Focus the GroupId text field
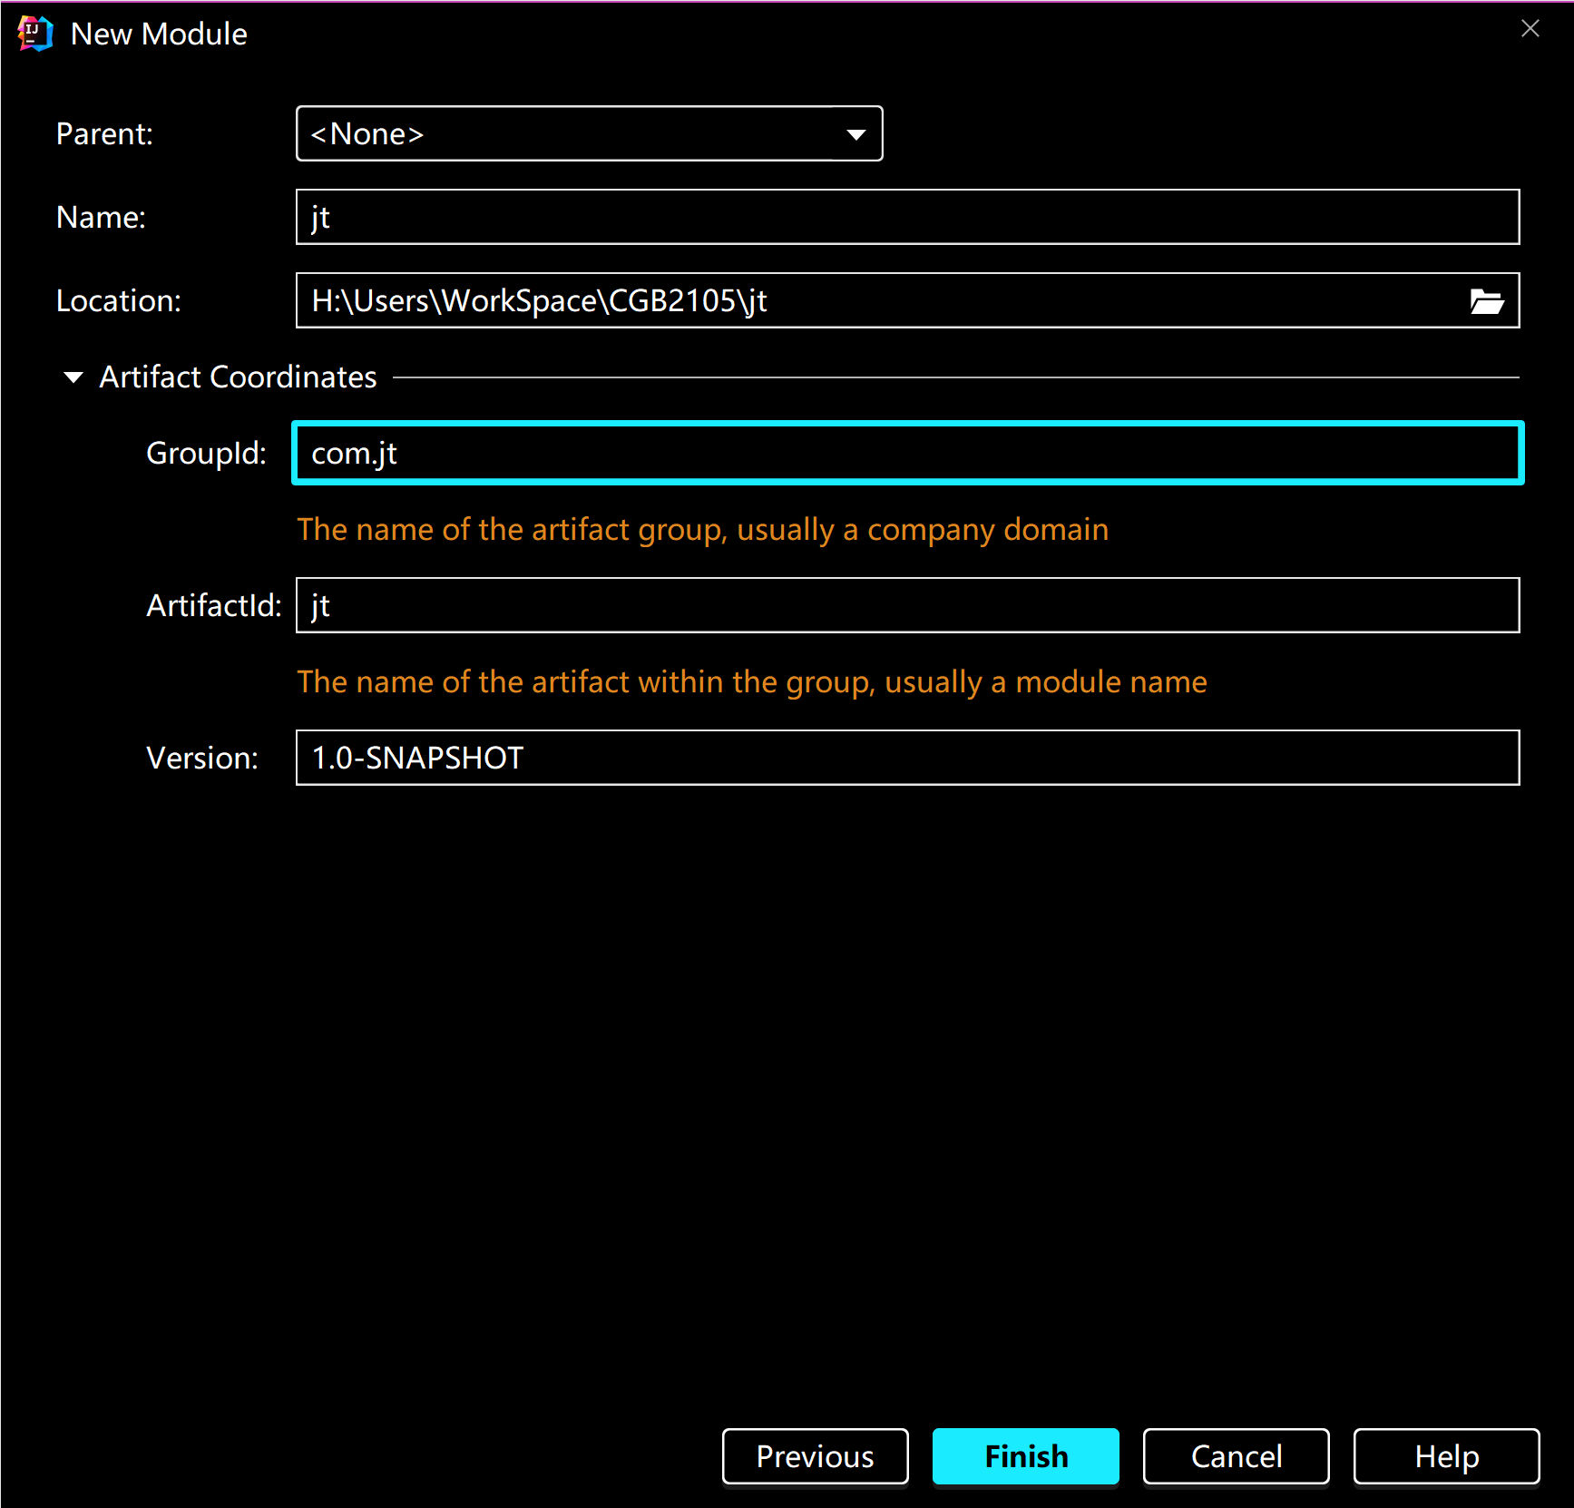The height and width of the screenshot is (1508, 1574). (907, 453)
